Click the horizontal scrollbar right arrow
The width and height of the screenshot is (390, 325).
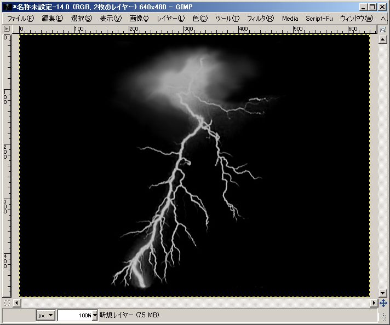click(x=374, y=303)
